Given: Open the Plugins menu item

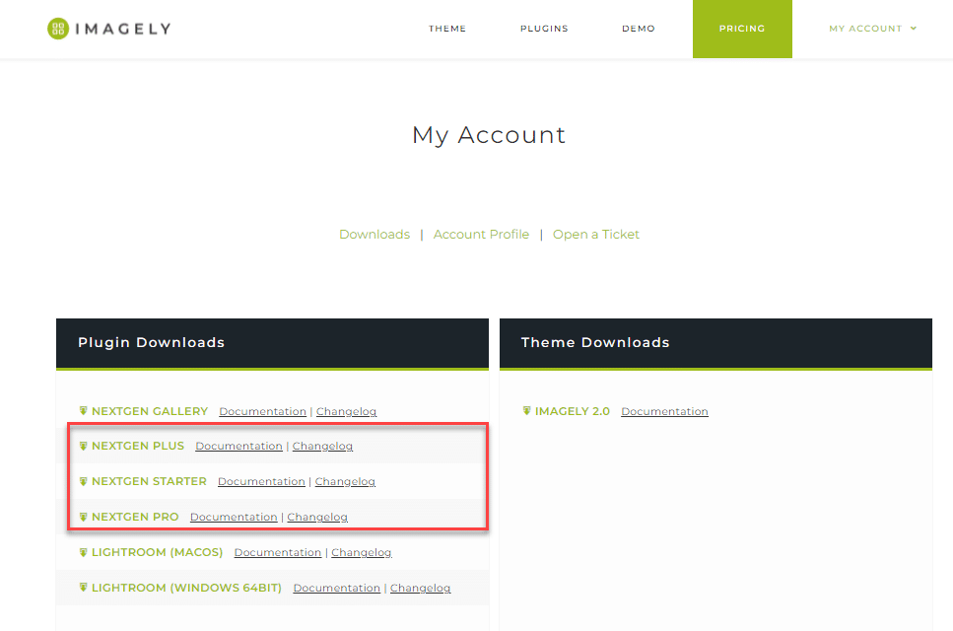Looking at the screenshot, I should tap(544, 29).
